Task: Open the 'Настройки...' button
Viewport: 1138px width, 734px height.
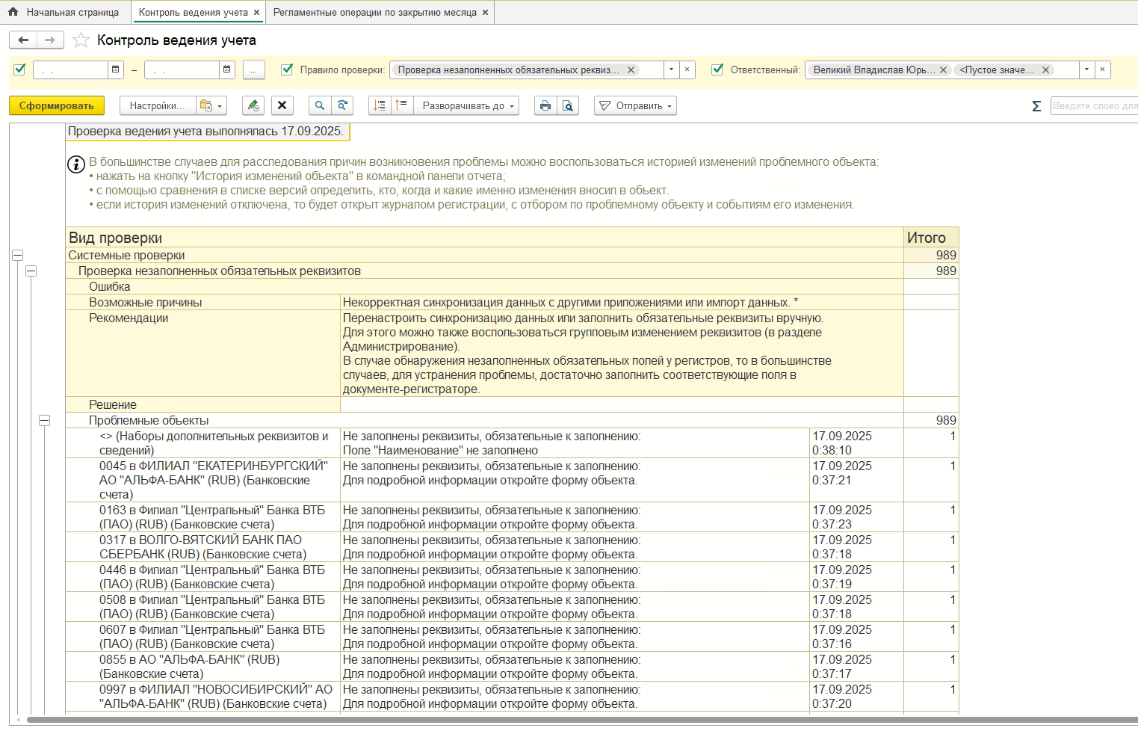Action: click(158, 106)
